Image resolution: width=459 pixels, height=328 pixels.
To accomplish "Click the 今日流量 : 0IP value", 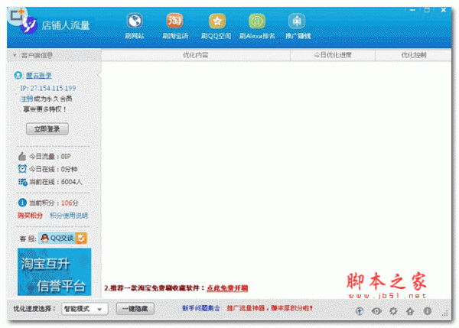I will point(50,157).
